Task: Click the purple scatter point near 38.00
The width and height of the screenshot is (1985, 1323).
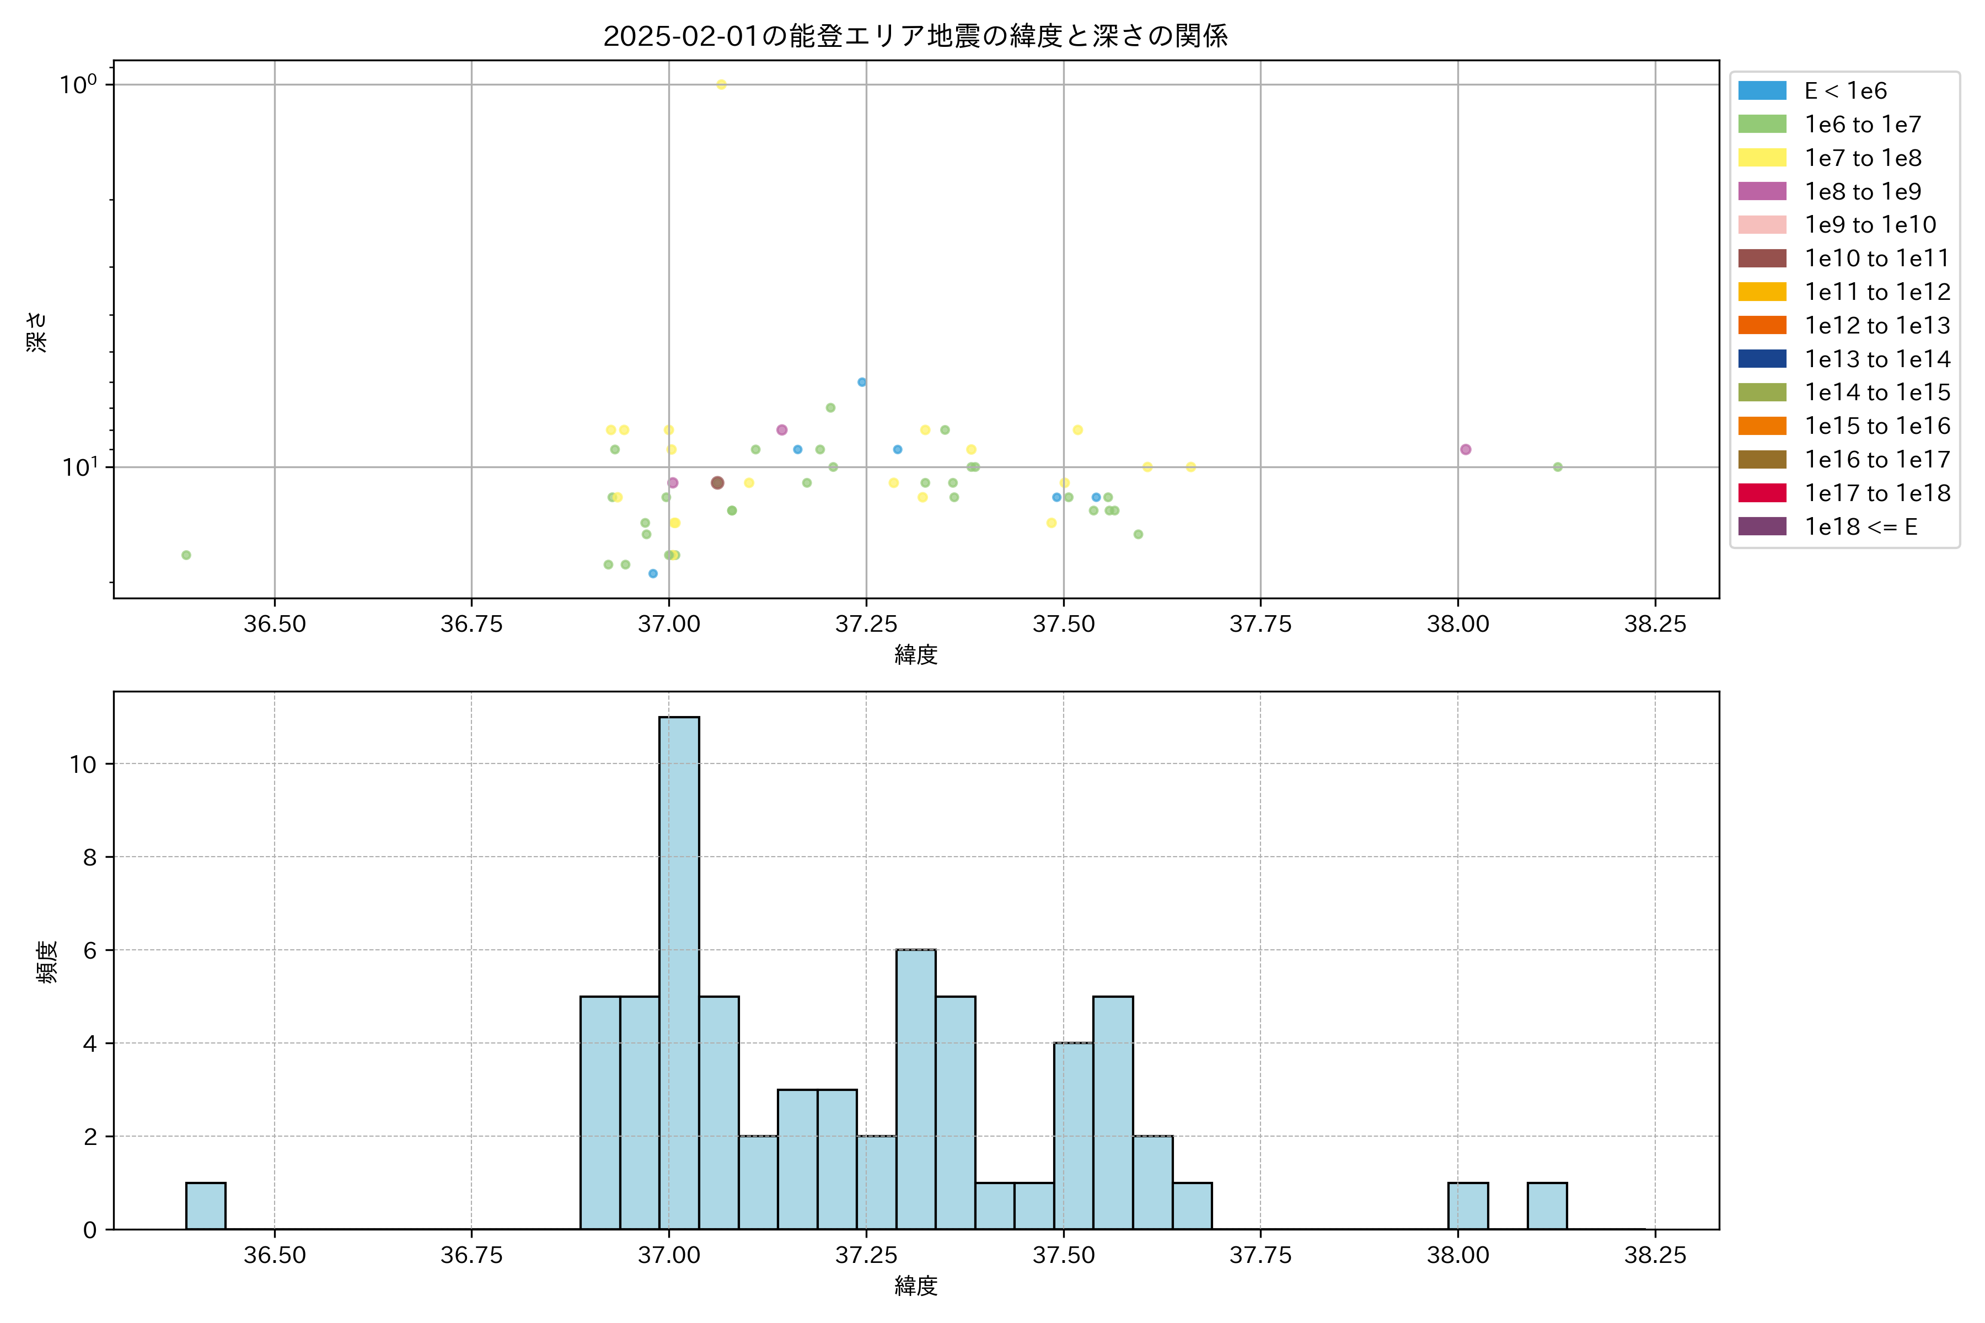Action: (x=1466, y=450)
